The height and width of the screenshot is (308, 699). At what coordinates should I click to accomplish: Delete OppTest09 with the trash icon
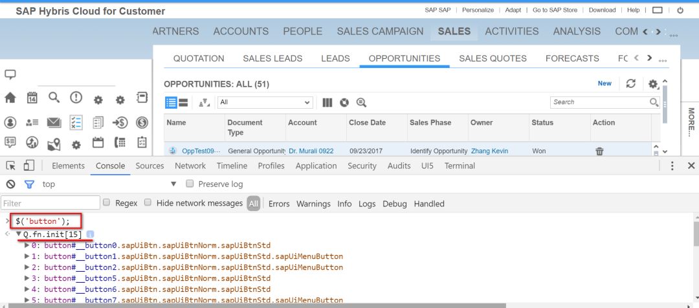point(599,151)
